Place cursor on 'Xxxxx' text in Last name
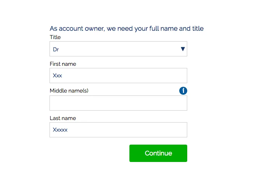Screen dimensions: 253x188 [x=60, y=130]
